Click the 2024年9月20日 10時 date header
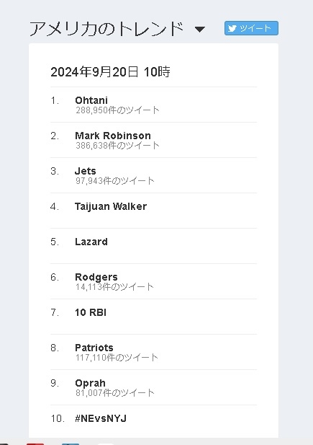 [x=111, y=72]
